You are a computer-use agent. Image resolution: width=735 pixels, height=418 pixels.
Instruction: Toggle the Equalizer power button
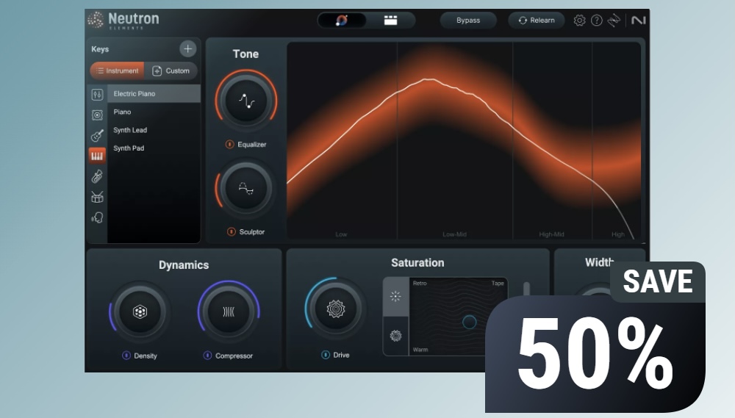click(x=229, y=144)
